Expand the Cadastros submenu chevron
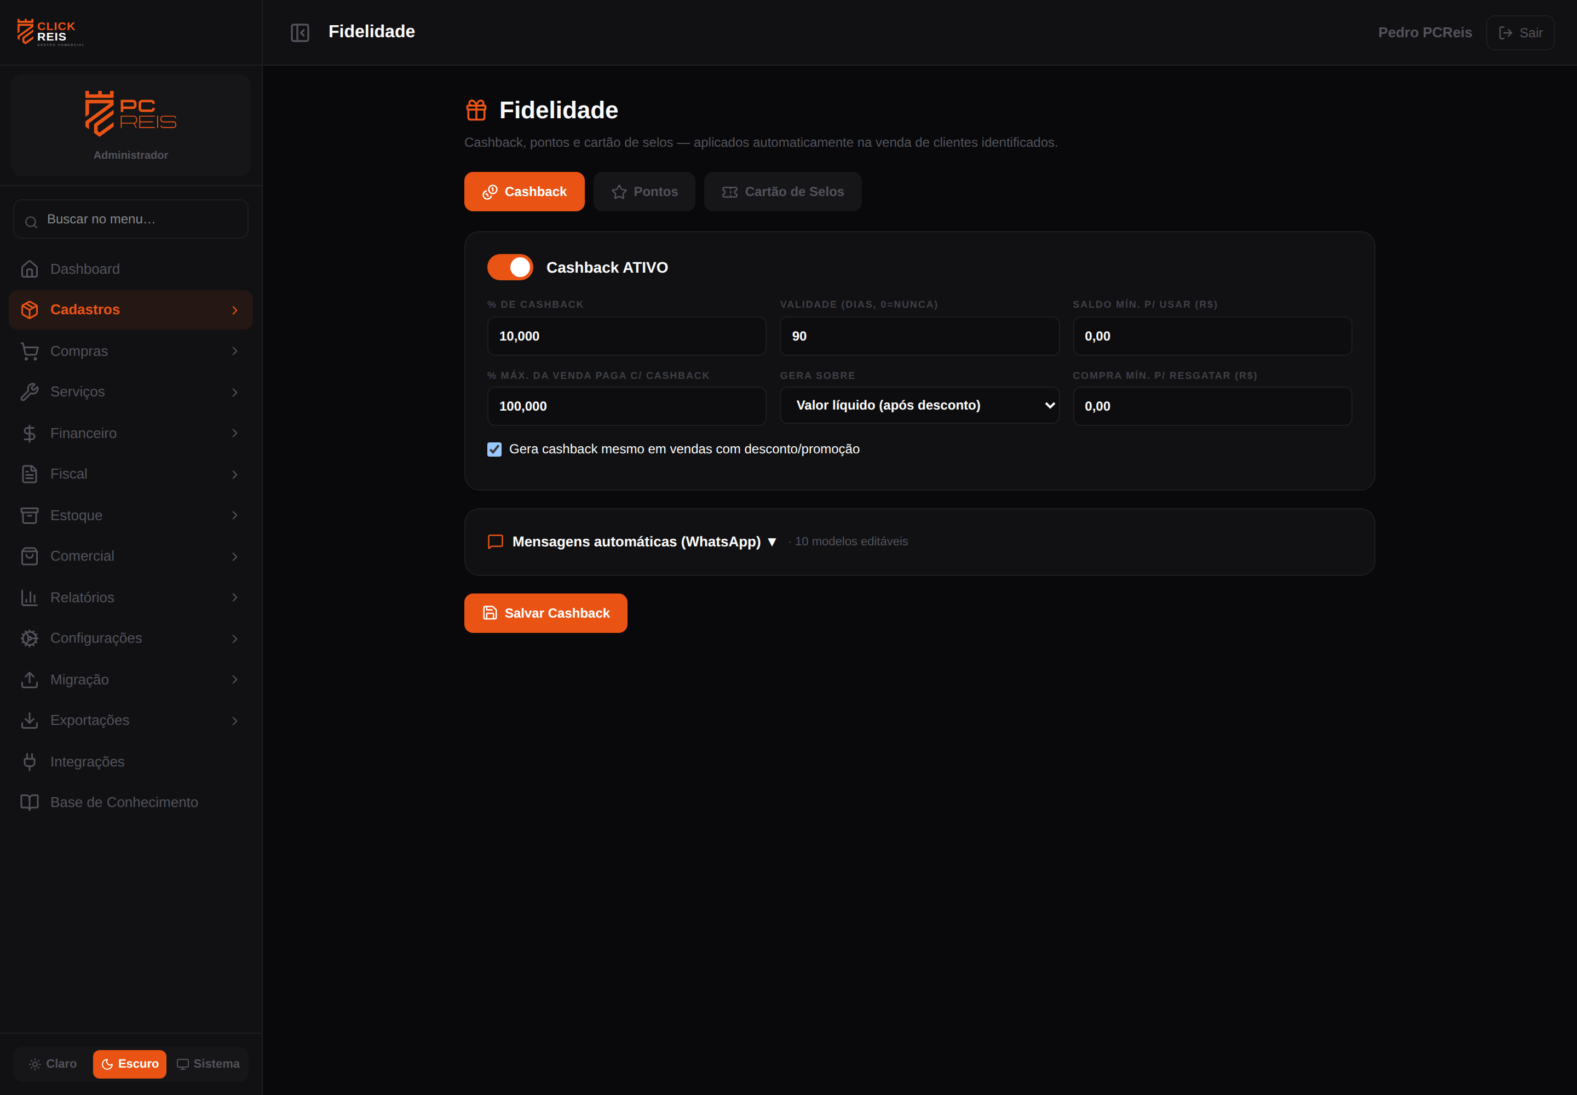 (235, 310)
